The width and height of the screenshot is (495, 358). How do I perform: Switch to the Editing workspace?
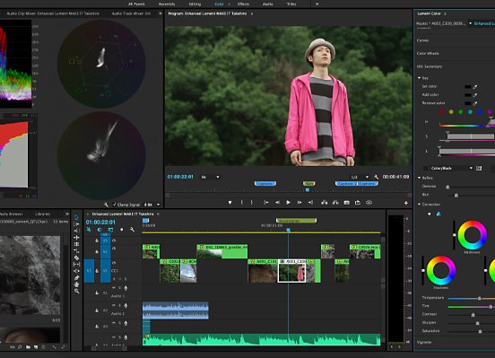click(x=195, y=4)
